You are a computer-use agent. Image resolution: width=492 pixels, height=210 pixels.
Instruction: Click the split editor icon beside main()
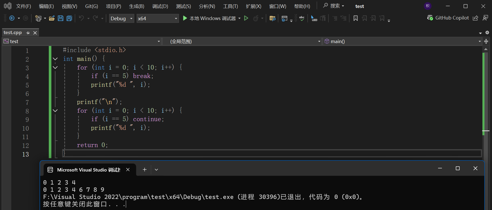486,41
